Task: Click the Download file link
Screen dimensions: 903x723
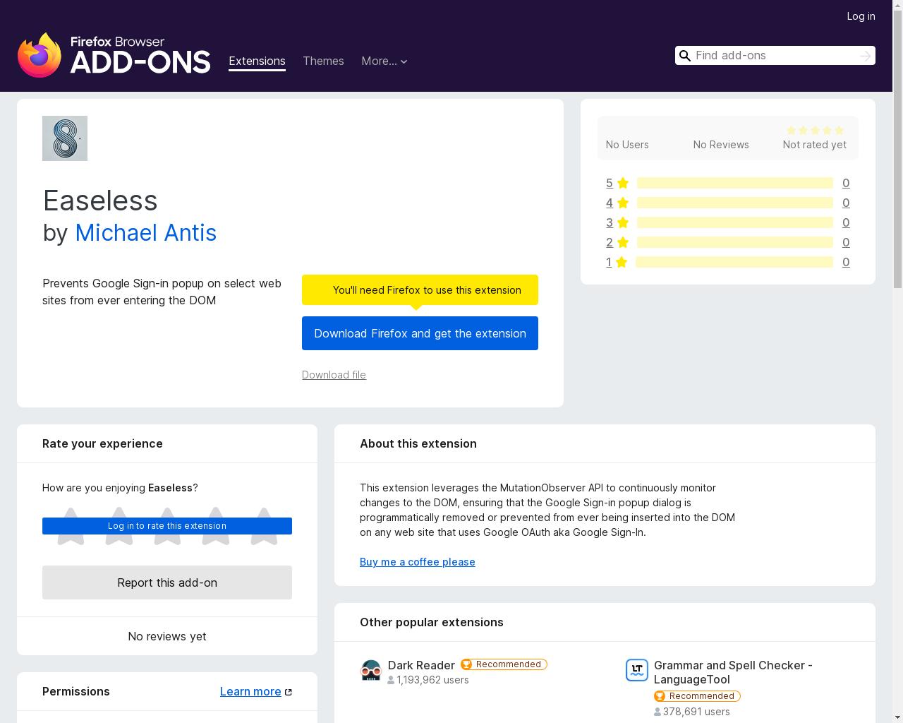Action: tap(334, 375)
